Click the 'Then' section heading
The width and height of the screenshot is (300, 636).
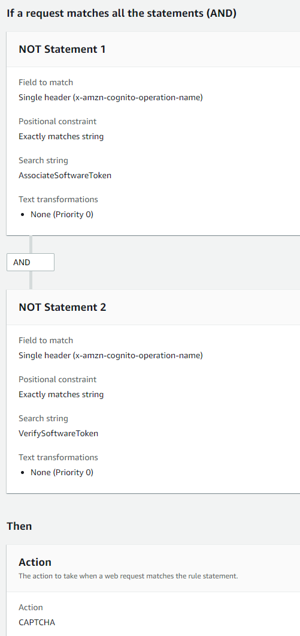click(x=19, y=526)
